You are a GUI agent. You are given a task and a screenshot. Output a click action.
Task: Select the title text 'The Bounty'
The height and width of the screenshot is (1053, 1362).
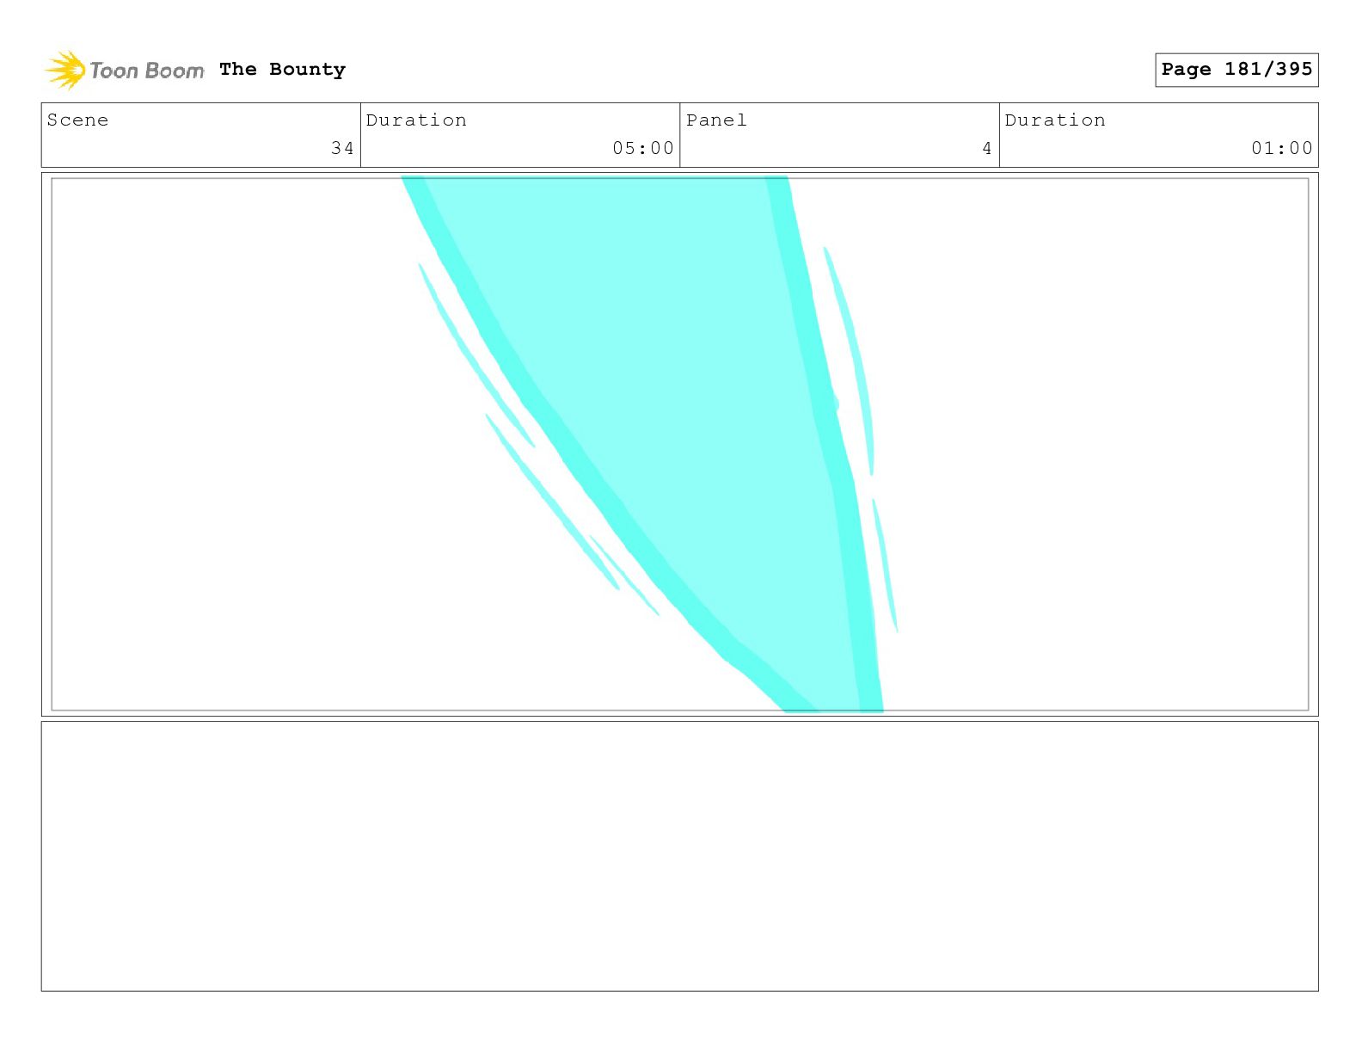coord(282,70)
